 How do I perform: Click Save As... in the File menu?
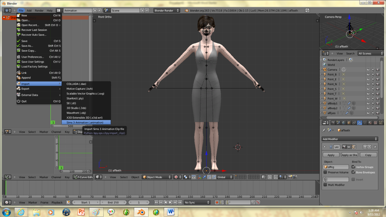(39, 46)
